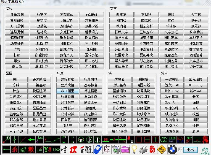Click the 建标样式 button

[x=68, y=79]
